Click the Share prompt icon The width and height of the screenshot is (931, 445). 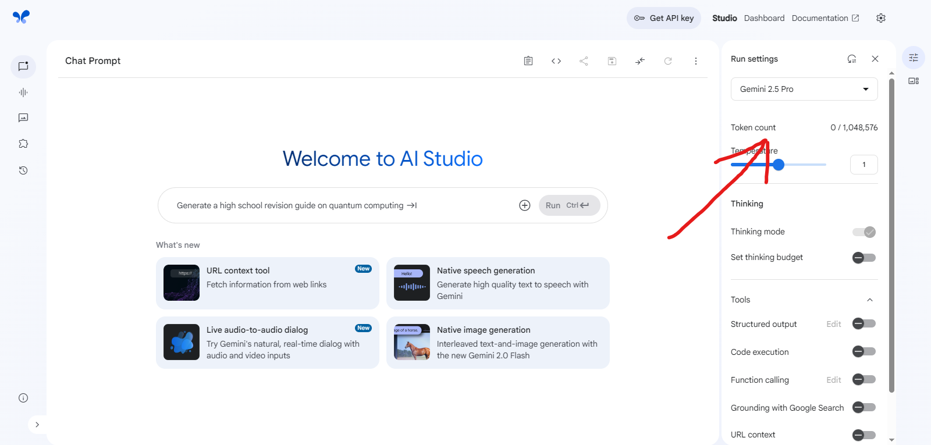(x=584, y=61)
